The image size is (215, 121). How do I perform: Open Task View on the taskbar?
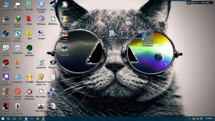14,119
